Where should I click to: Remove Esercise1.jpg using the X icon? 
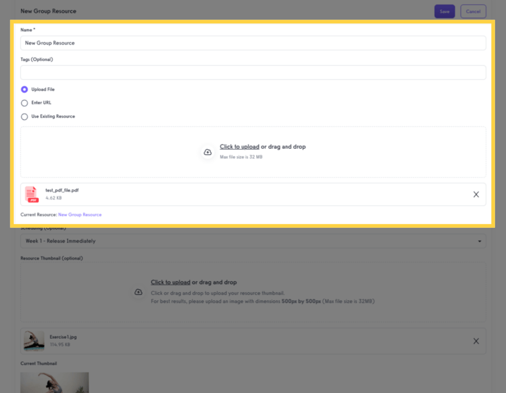475,340
